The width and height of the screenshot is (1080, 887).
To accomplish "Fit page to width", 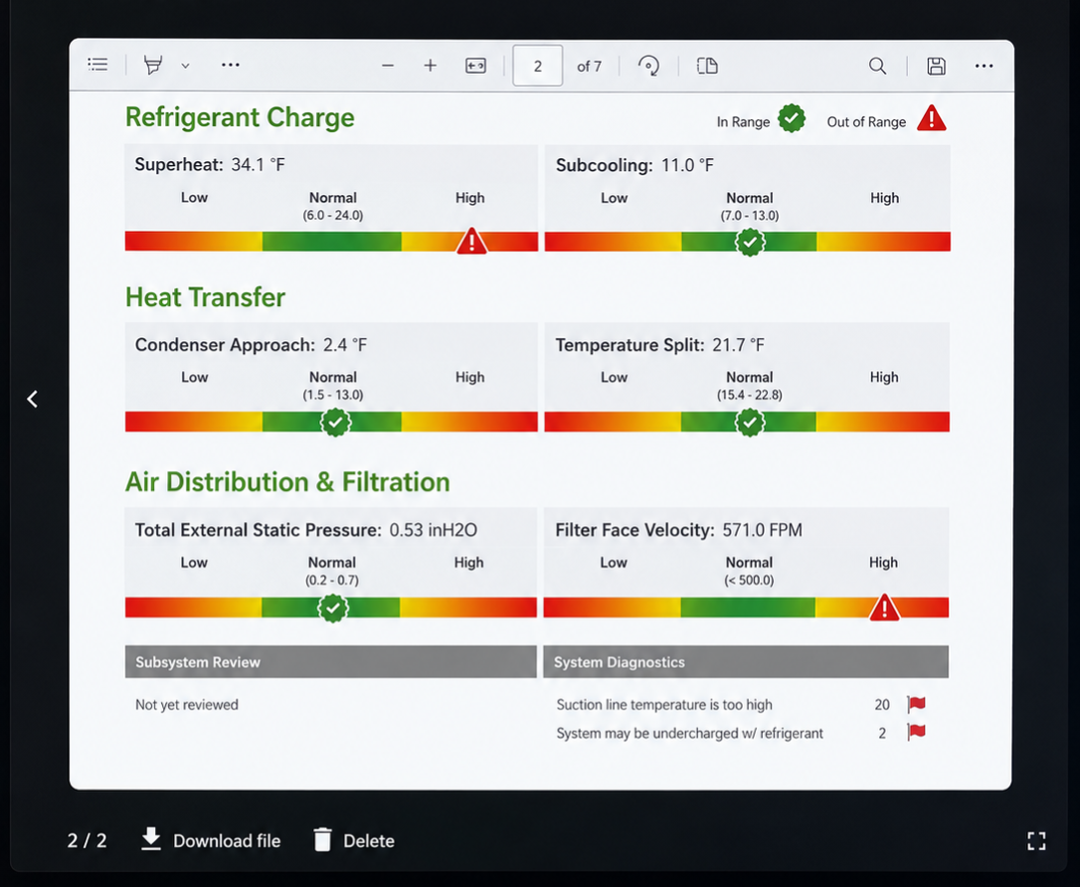I will [476, 66].
